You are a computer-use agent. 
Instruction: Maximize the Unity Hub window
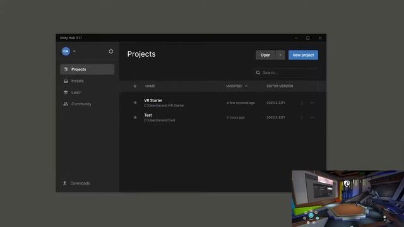pos(308,38)
